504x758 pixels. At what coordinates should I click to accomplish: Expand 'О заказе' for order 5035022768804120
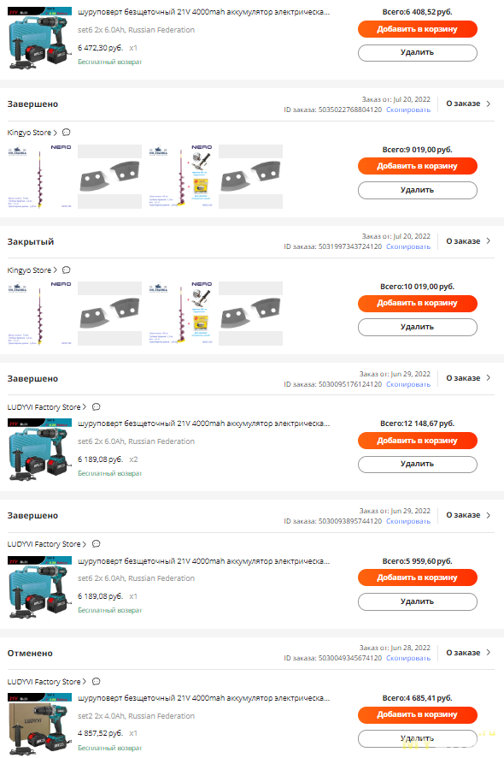click(x=468, y=104)
